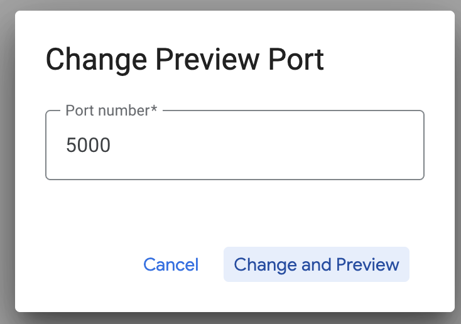
Task: Click the required asterisk beside Port number
Action: pyautogui.click(x=154, y=110)
